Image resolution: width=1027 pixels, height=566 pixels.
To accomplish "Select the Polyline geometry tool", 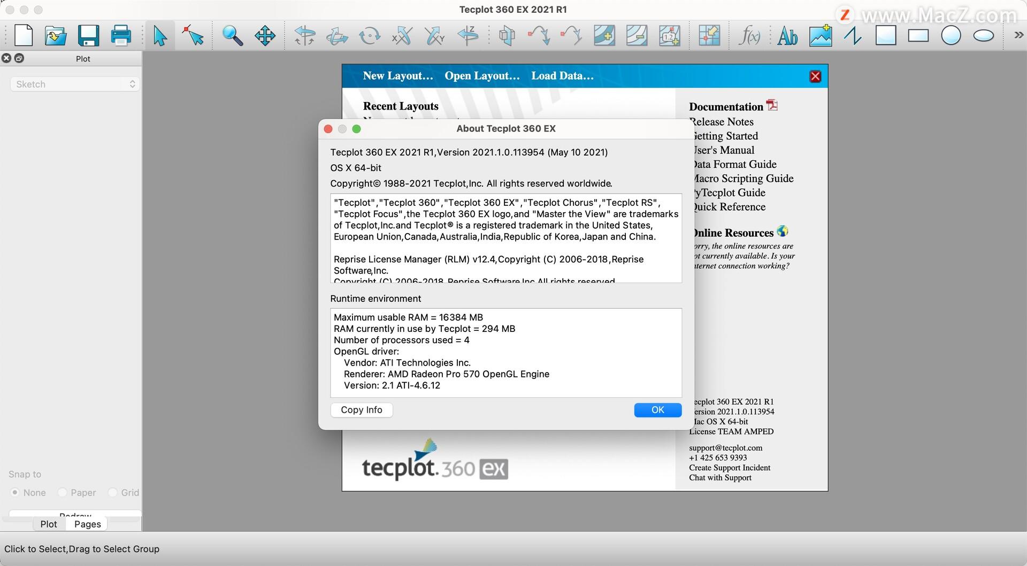I will (853, 36).
